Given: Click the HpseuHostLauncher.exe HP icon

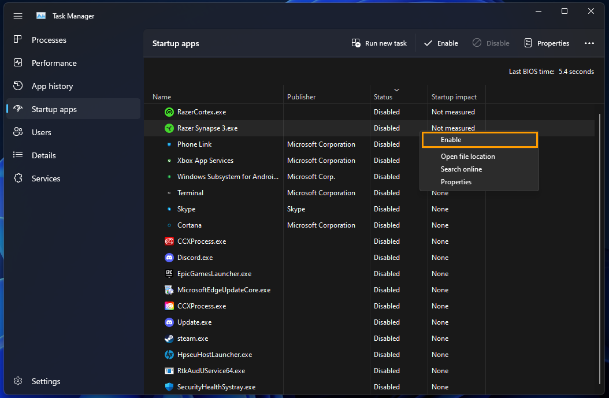Looking at the screenshot, I should (x=169, y=355).
